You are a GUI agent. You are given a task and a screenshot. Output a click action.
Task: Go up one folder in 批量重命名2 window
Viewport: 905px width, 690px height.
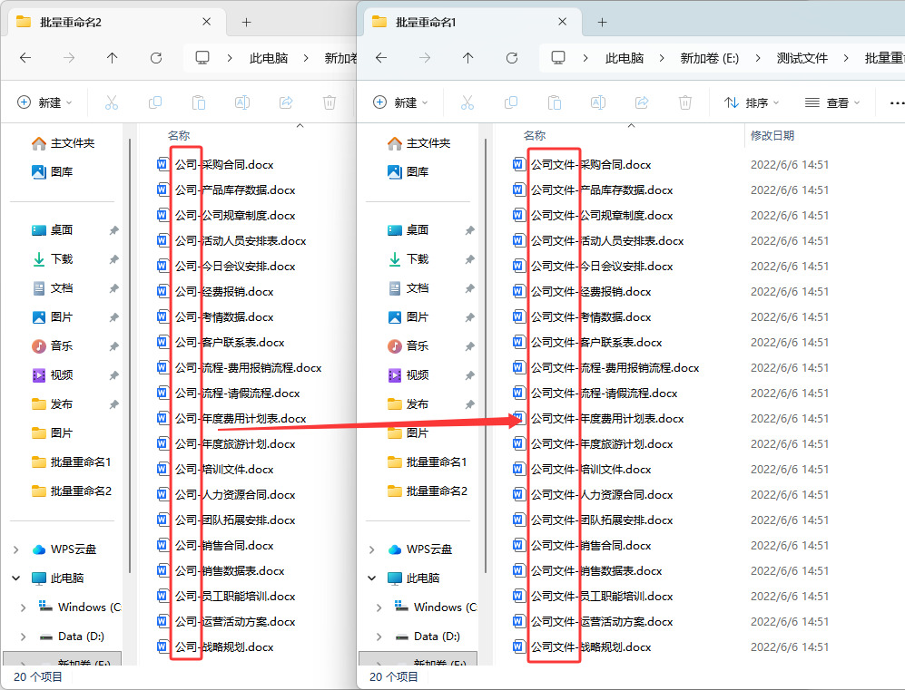point(112,58)
